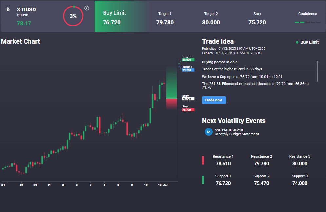Click the Stop value 75.720 in header

click(257, 22)
